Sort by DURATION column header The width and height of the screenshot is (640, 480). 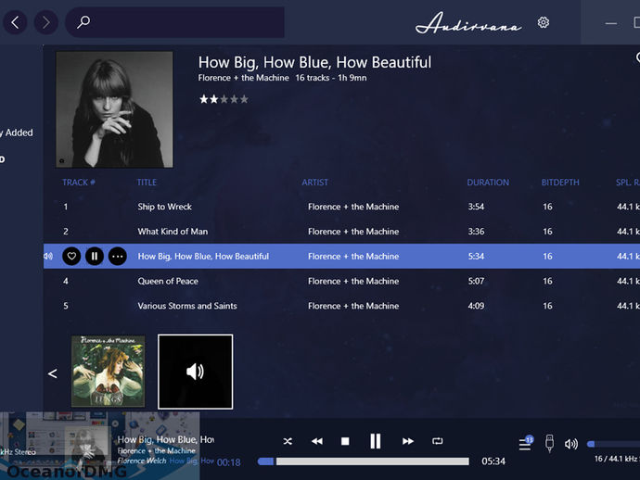[488, 183]
